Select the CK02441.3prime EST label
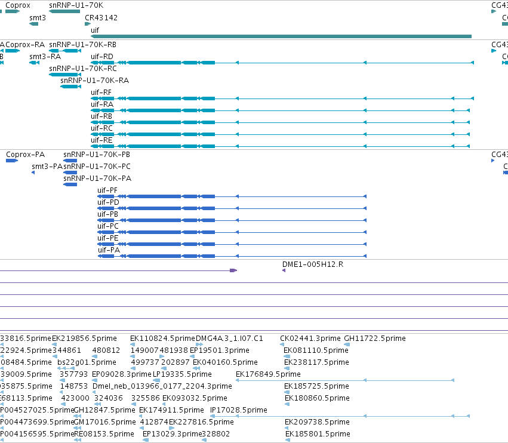 310,339
